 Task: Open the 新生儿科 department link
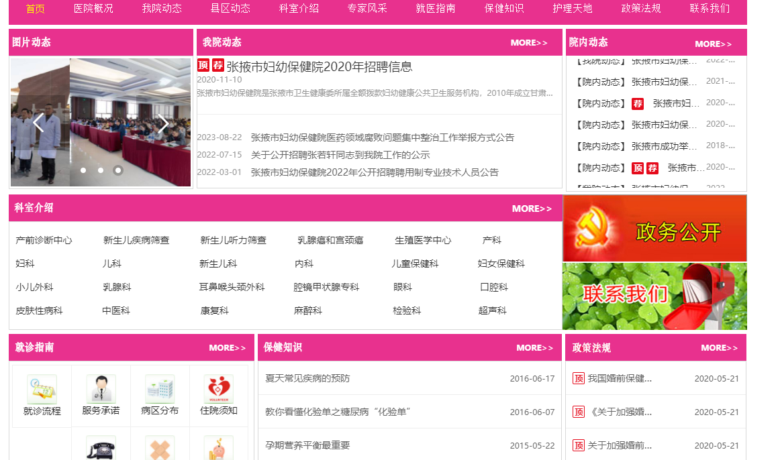click(218, 264)
